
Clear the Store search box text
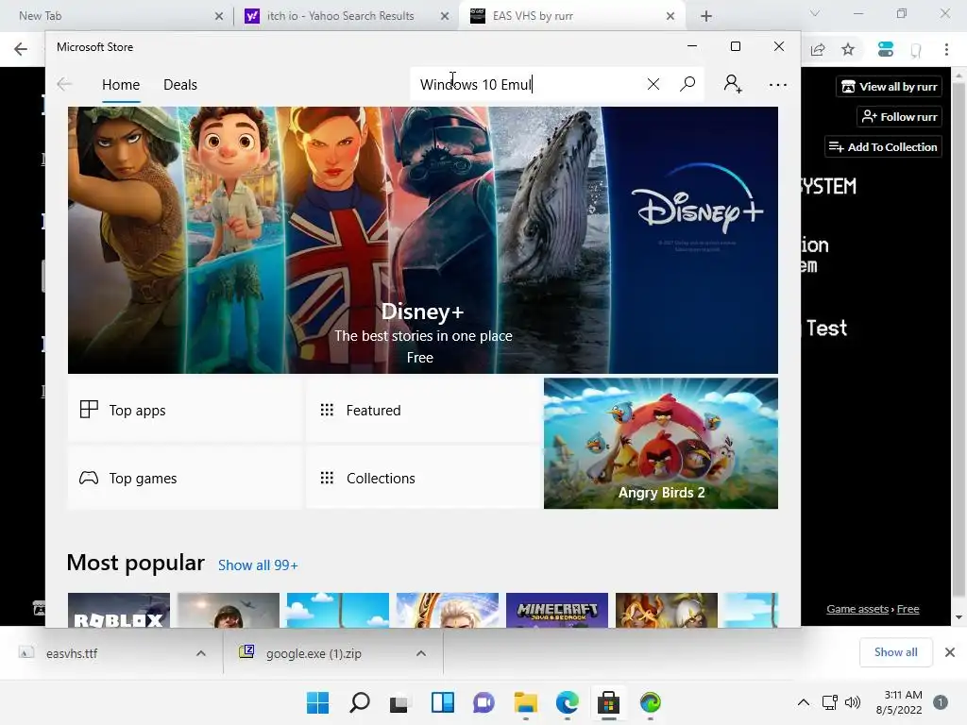(x=653, y=84)
